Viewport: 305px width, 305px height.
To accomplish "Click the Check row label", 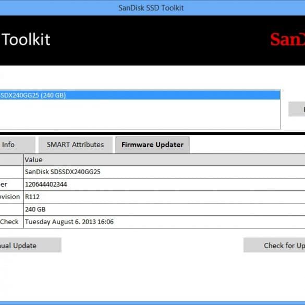I will tap(9, 222).
